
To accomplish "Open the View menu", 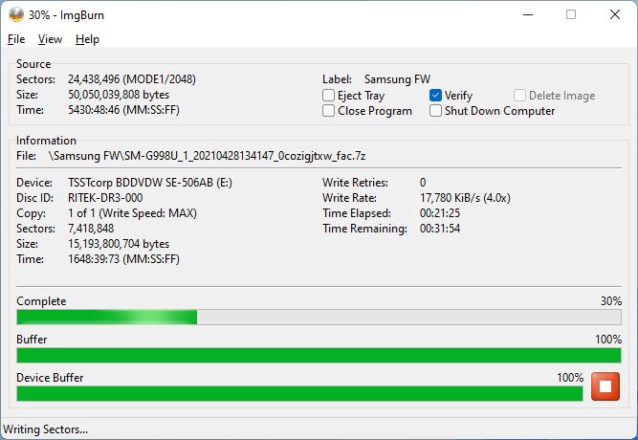I will 50,39.
